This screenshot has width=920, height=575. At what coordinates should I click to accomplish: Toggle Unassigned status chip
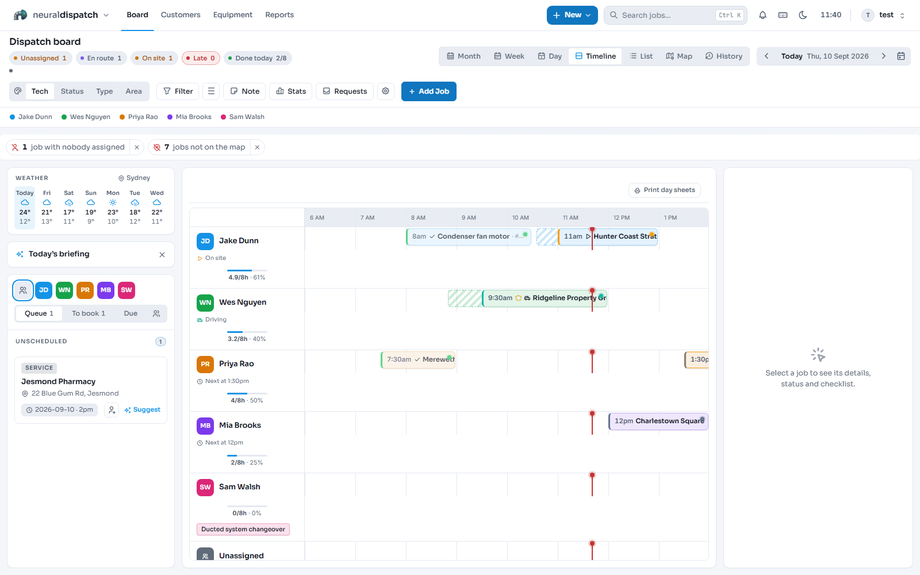click(40, 58)
